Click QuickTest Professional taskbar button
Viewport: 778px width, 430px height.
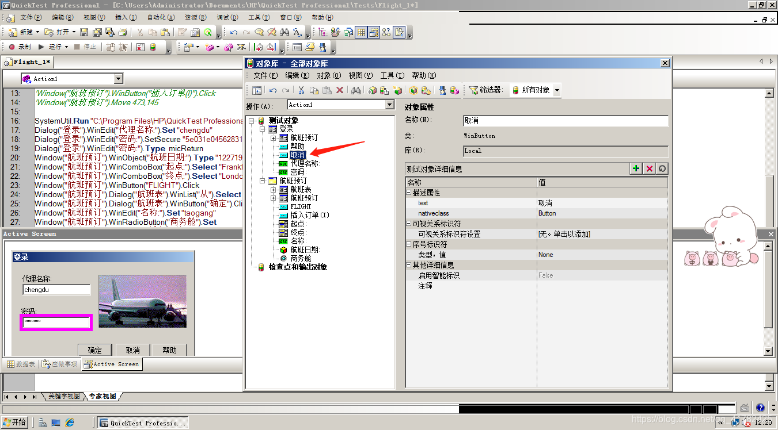click(143, 423)
